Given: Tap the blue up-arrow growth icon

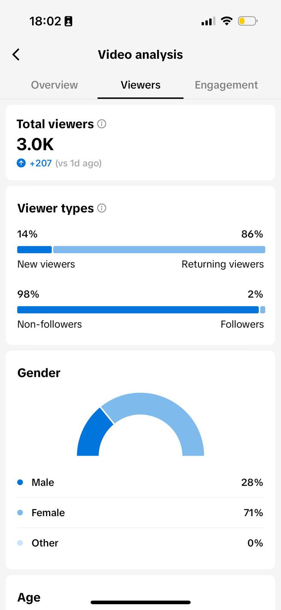Looking at the screenshot, I should click(21, 163).
